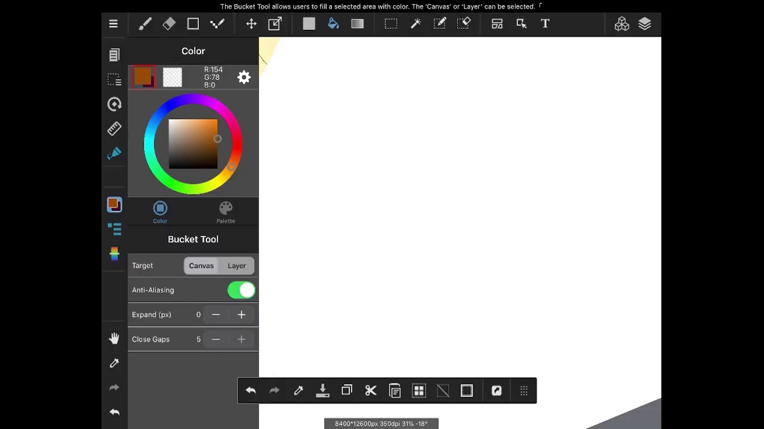Click the 'R:154 G:78 B:0' color values
Viewport: 764px width, 429px height.
click(213, 77)
